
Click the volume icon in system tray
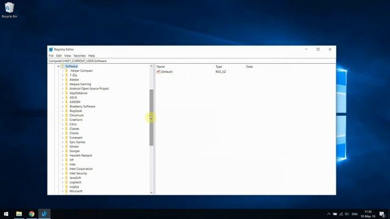[x=347, y=214]
